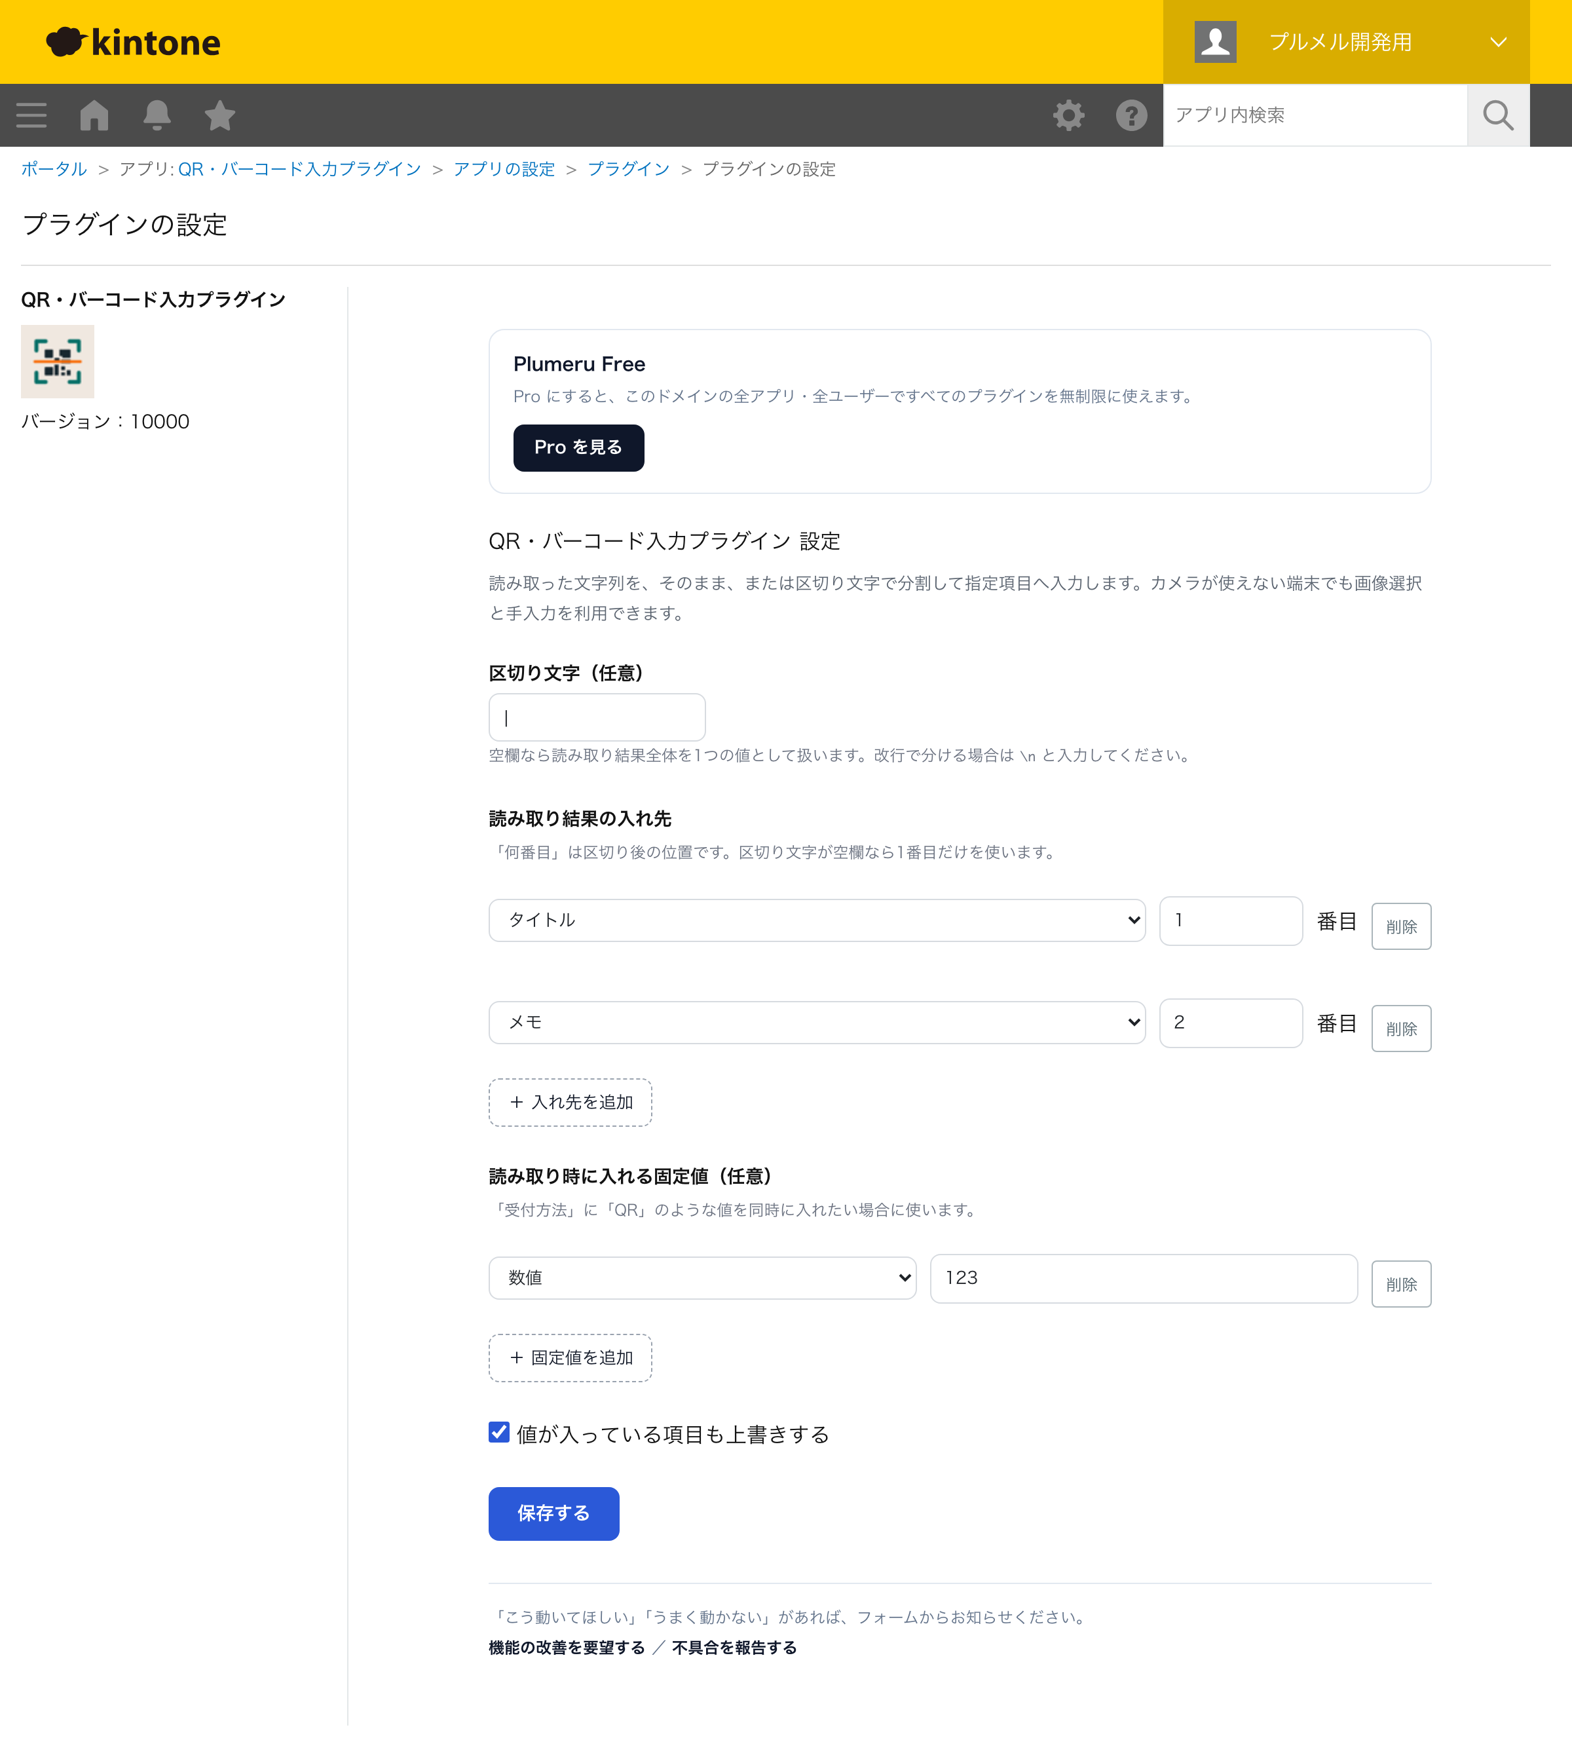Open the QR・バーコード入力プラグイン app breadcrumb
Image resolution: width=1572 pixels, height=1757 pixels.
(299, 169)
